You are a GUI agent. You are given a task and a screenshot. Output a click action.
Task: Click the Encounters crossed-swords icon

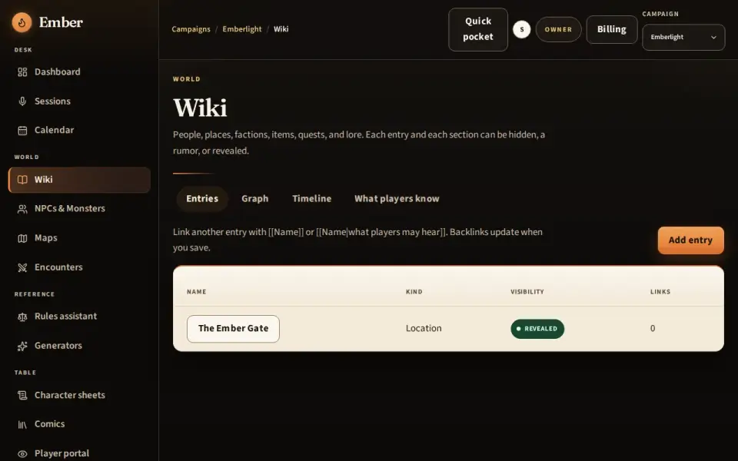click(22, 267)
